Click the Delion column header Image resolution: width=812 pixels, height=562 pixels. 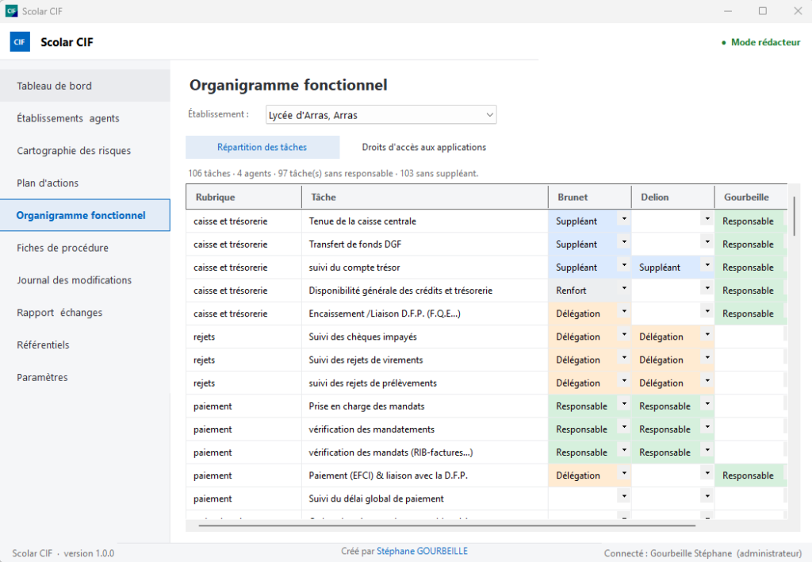point(673,197)
